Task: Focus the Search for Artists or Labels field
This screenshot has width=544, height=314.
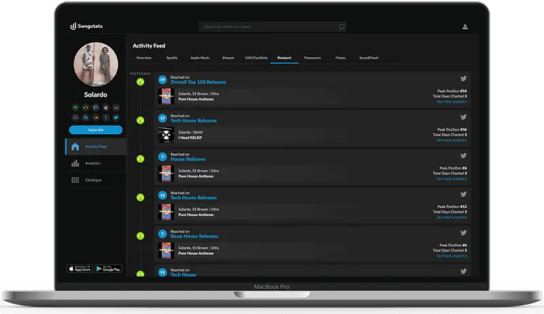Action: click(x=272, y=26)
